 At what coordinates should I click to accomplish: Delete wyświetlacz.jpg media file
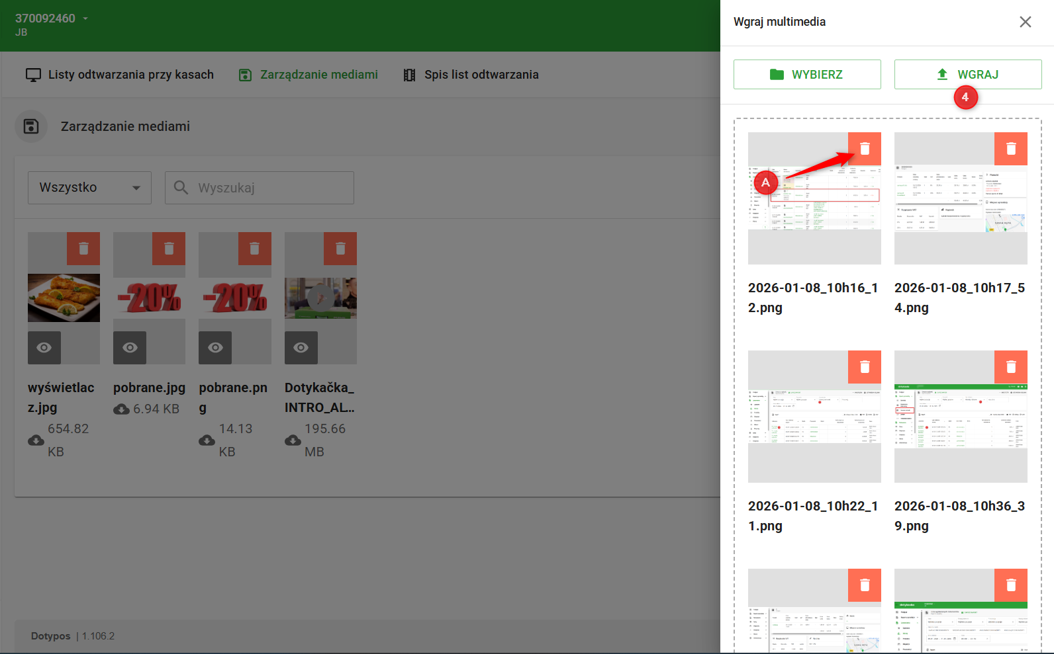click(83, 249)
